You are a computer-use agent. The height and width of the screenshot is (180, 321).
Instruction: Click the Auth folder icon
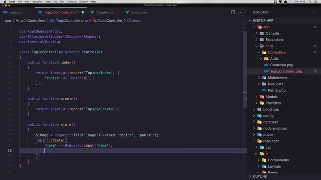click(x=266, y=59)
